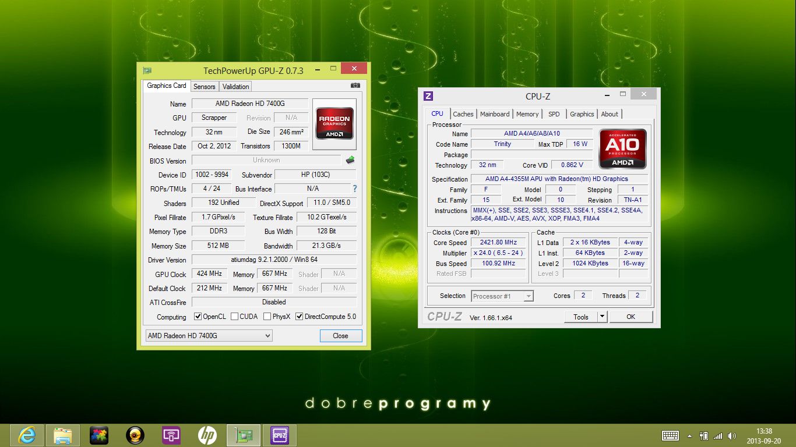Click the GPU field showing 'Scrapper'
Image resolution: width=796 pixels, height=447 pixels.
[214, 118]
